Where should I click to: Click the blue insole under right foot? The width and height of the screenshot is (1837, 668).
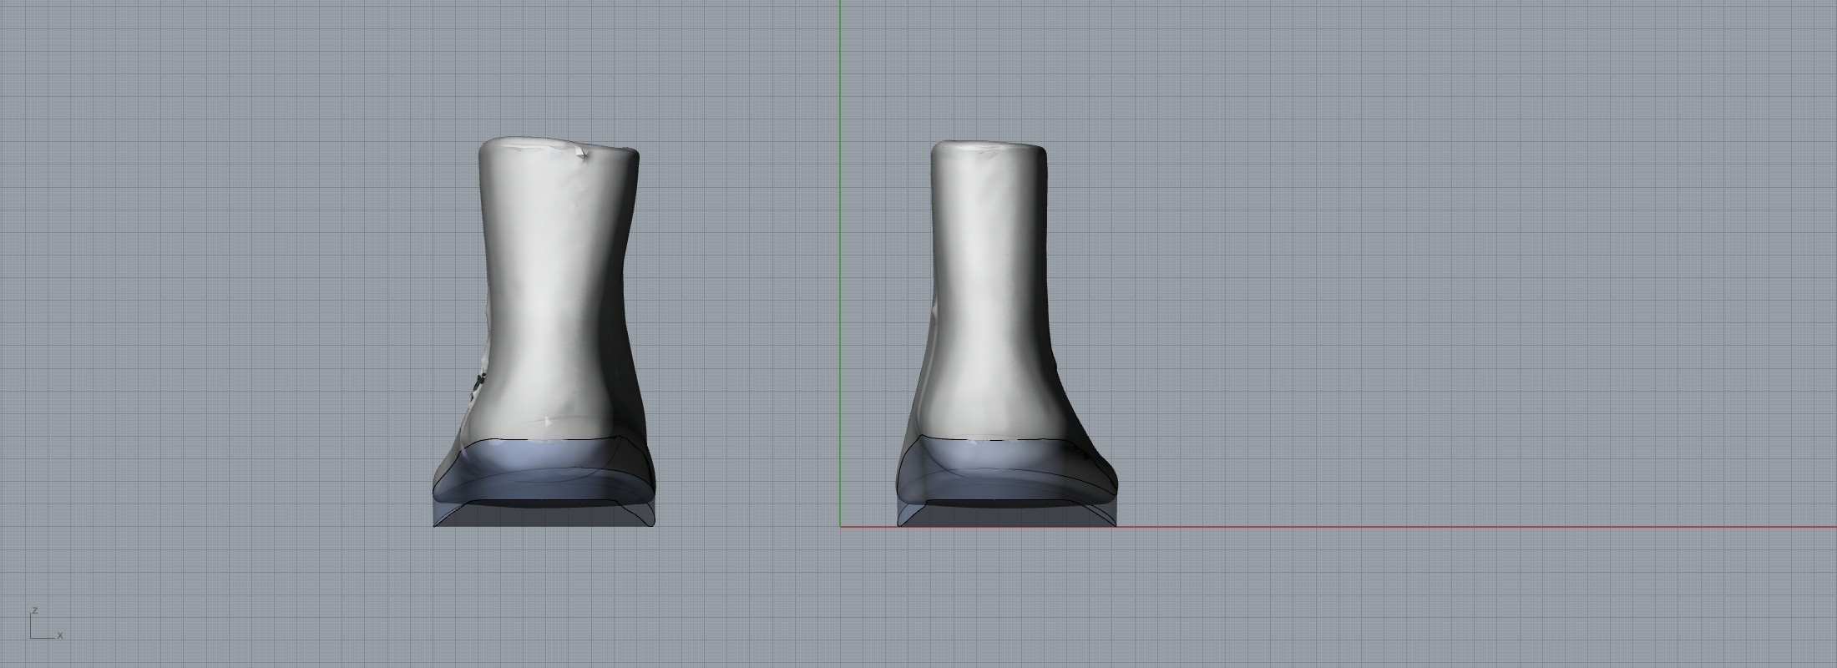1002,473
